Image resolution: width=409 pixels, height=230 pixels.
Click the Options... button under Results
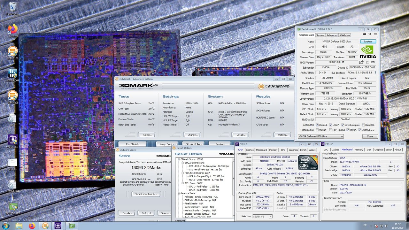(x=282, y=135)
